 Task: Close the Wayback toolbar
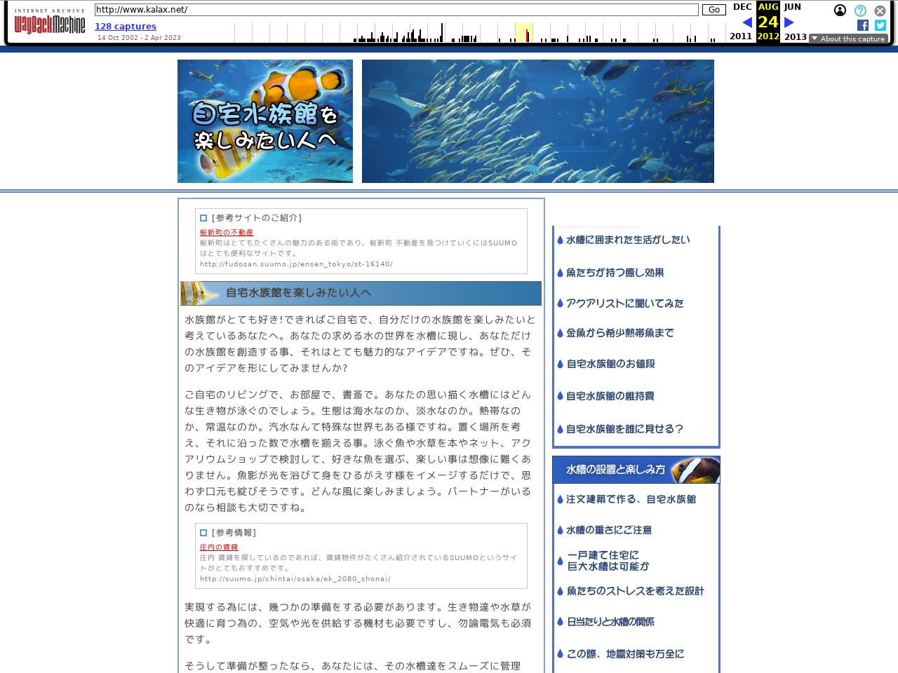point(880,11)
